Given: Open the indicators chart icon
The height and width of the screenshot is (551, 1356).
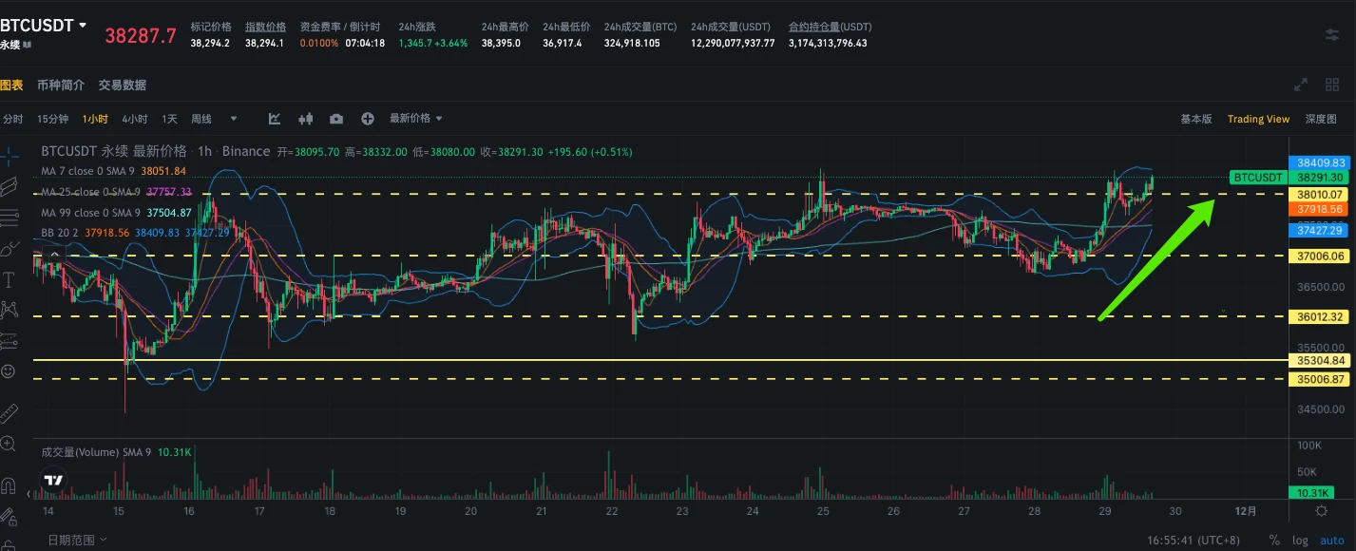Looking at the screenshot, I should click(275, 119).
